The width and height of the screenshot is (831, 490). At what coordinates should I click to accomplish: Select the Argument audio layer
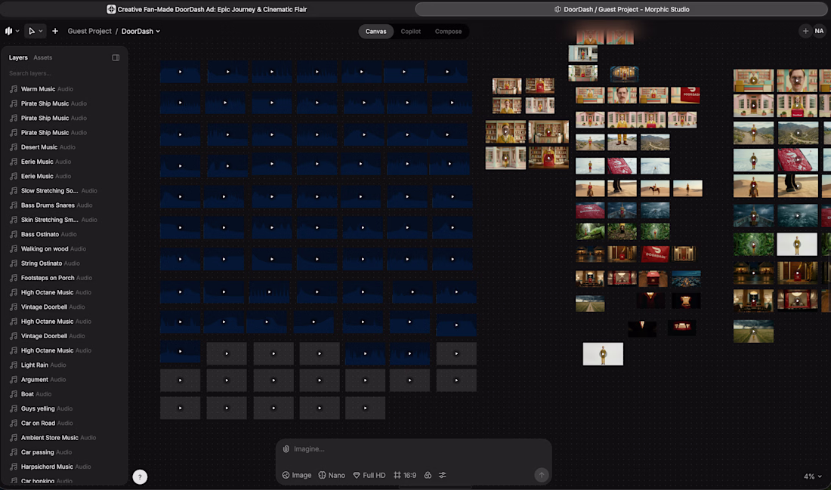63,380
